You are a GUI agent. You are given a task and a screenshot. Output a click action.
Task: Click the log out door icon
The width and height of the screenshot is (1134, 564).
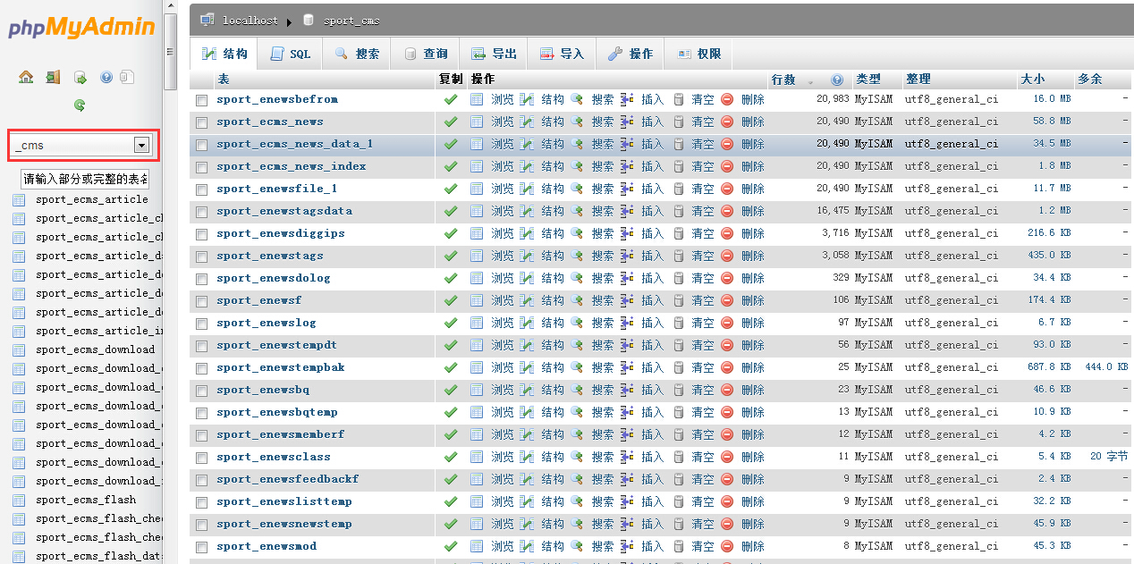click(x=53, y=78)
